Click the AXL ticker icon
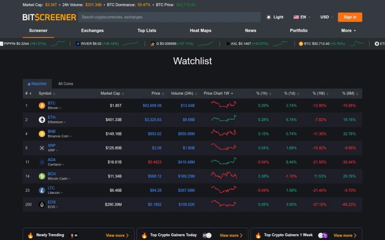Screen dimensions: 385x240 coord(228,44)
